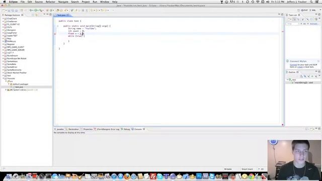Run the program with the green Run icon
This screenshot has height=181, width=322.
36,10
